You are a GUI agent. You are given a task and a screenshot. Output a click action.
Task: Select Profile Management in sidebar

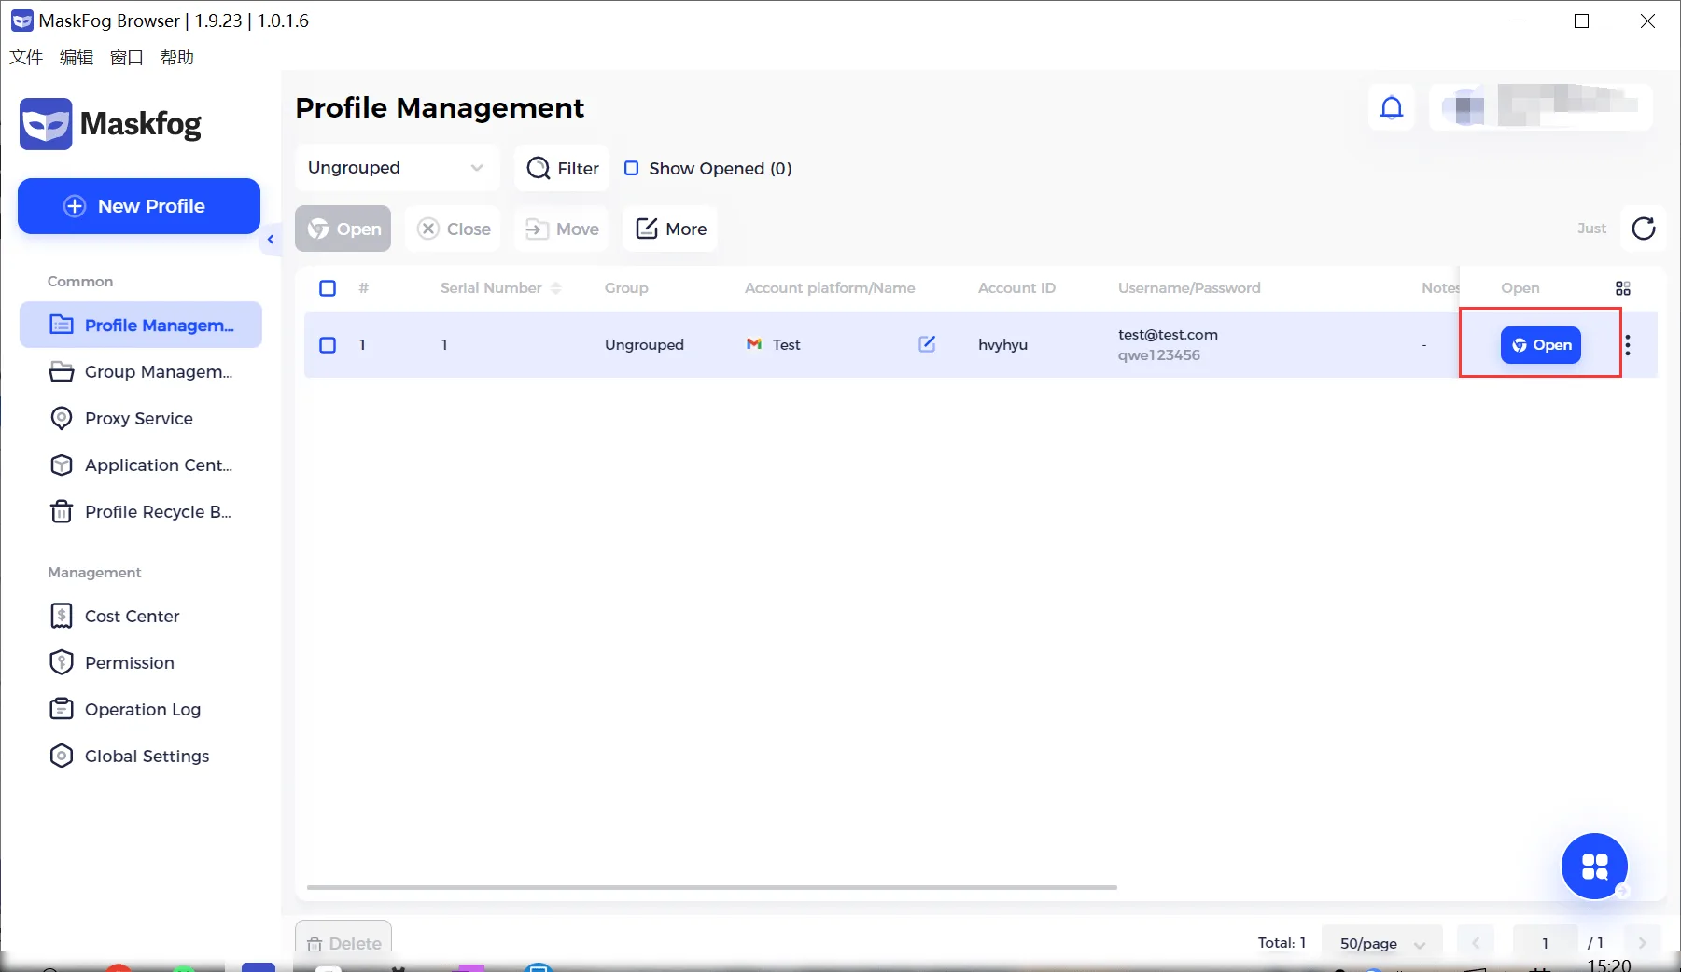[x=141, y=325]
